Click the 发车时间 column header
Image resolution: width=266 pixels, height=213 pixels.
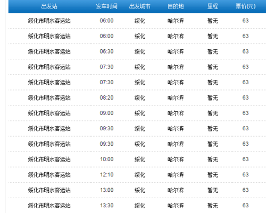point(106,6)
